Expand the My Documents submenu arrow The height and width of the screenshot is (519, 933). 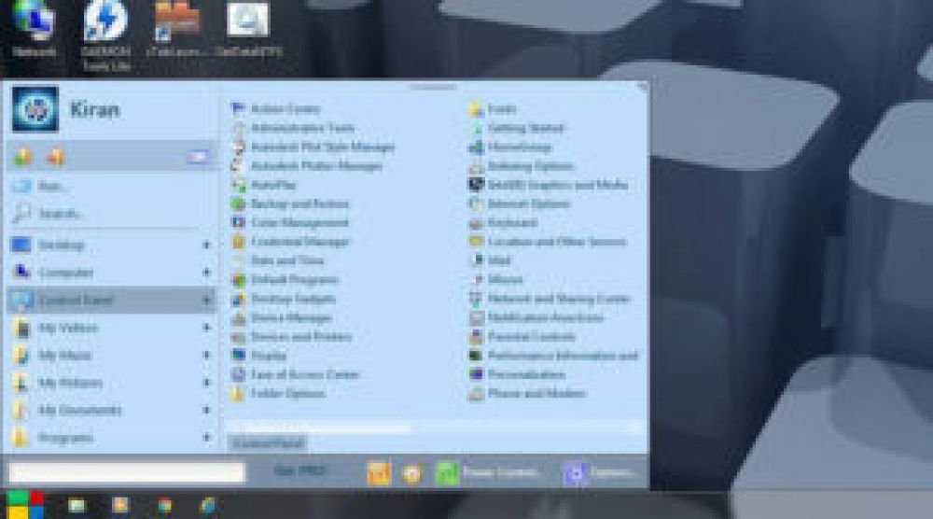pos(206,410)
